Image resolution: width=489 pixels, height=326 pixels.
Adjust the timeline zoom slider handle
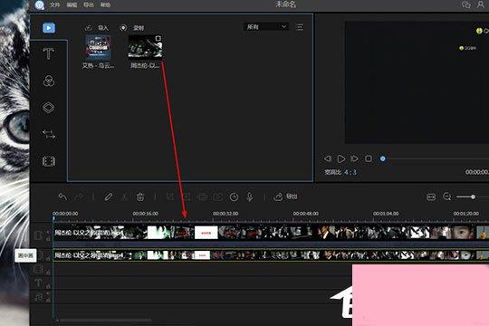pos(473,197)
